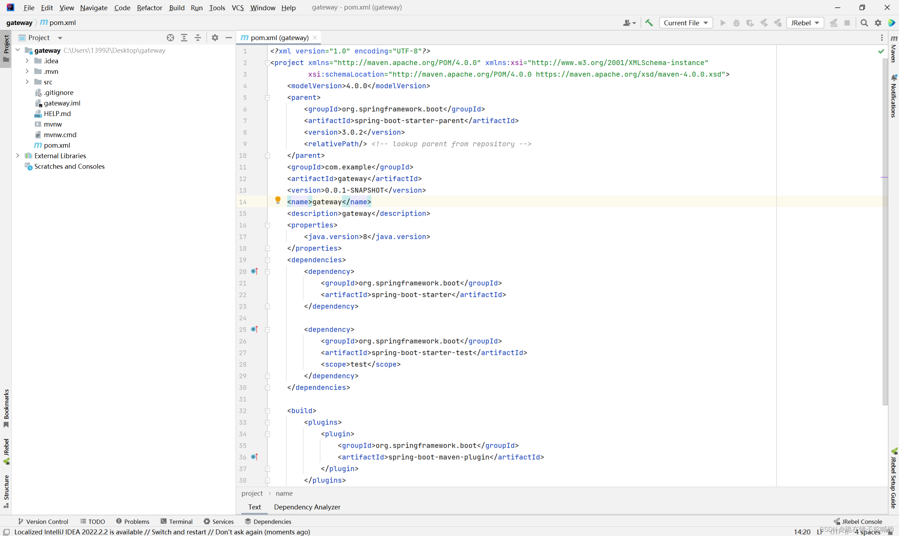This screenshot has height=536, width=899.
Task: Expand the src folder in tree
Action: click(27, 82)
